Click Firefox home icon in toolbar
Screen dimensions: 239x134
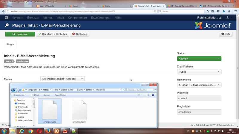229,11
